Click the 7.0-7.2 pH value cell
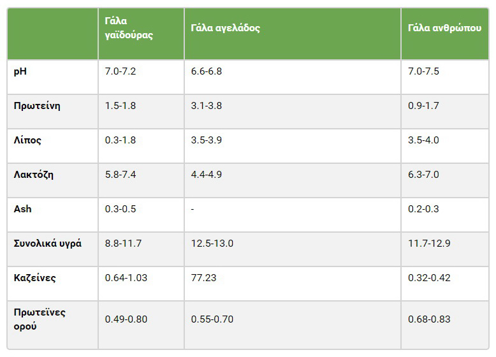496x357 pixels. click(x=120, y=71)
